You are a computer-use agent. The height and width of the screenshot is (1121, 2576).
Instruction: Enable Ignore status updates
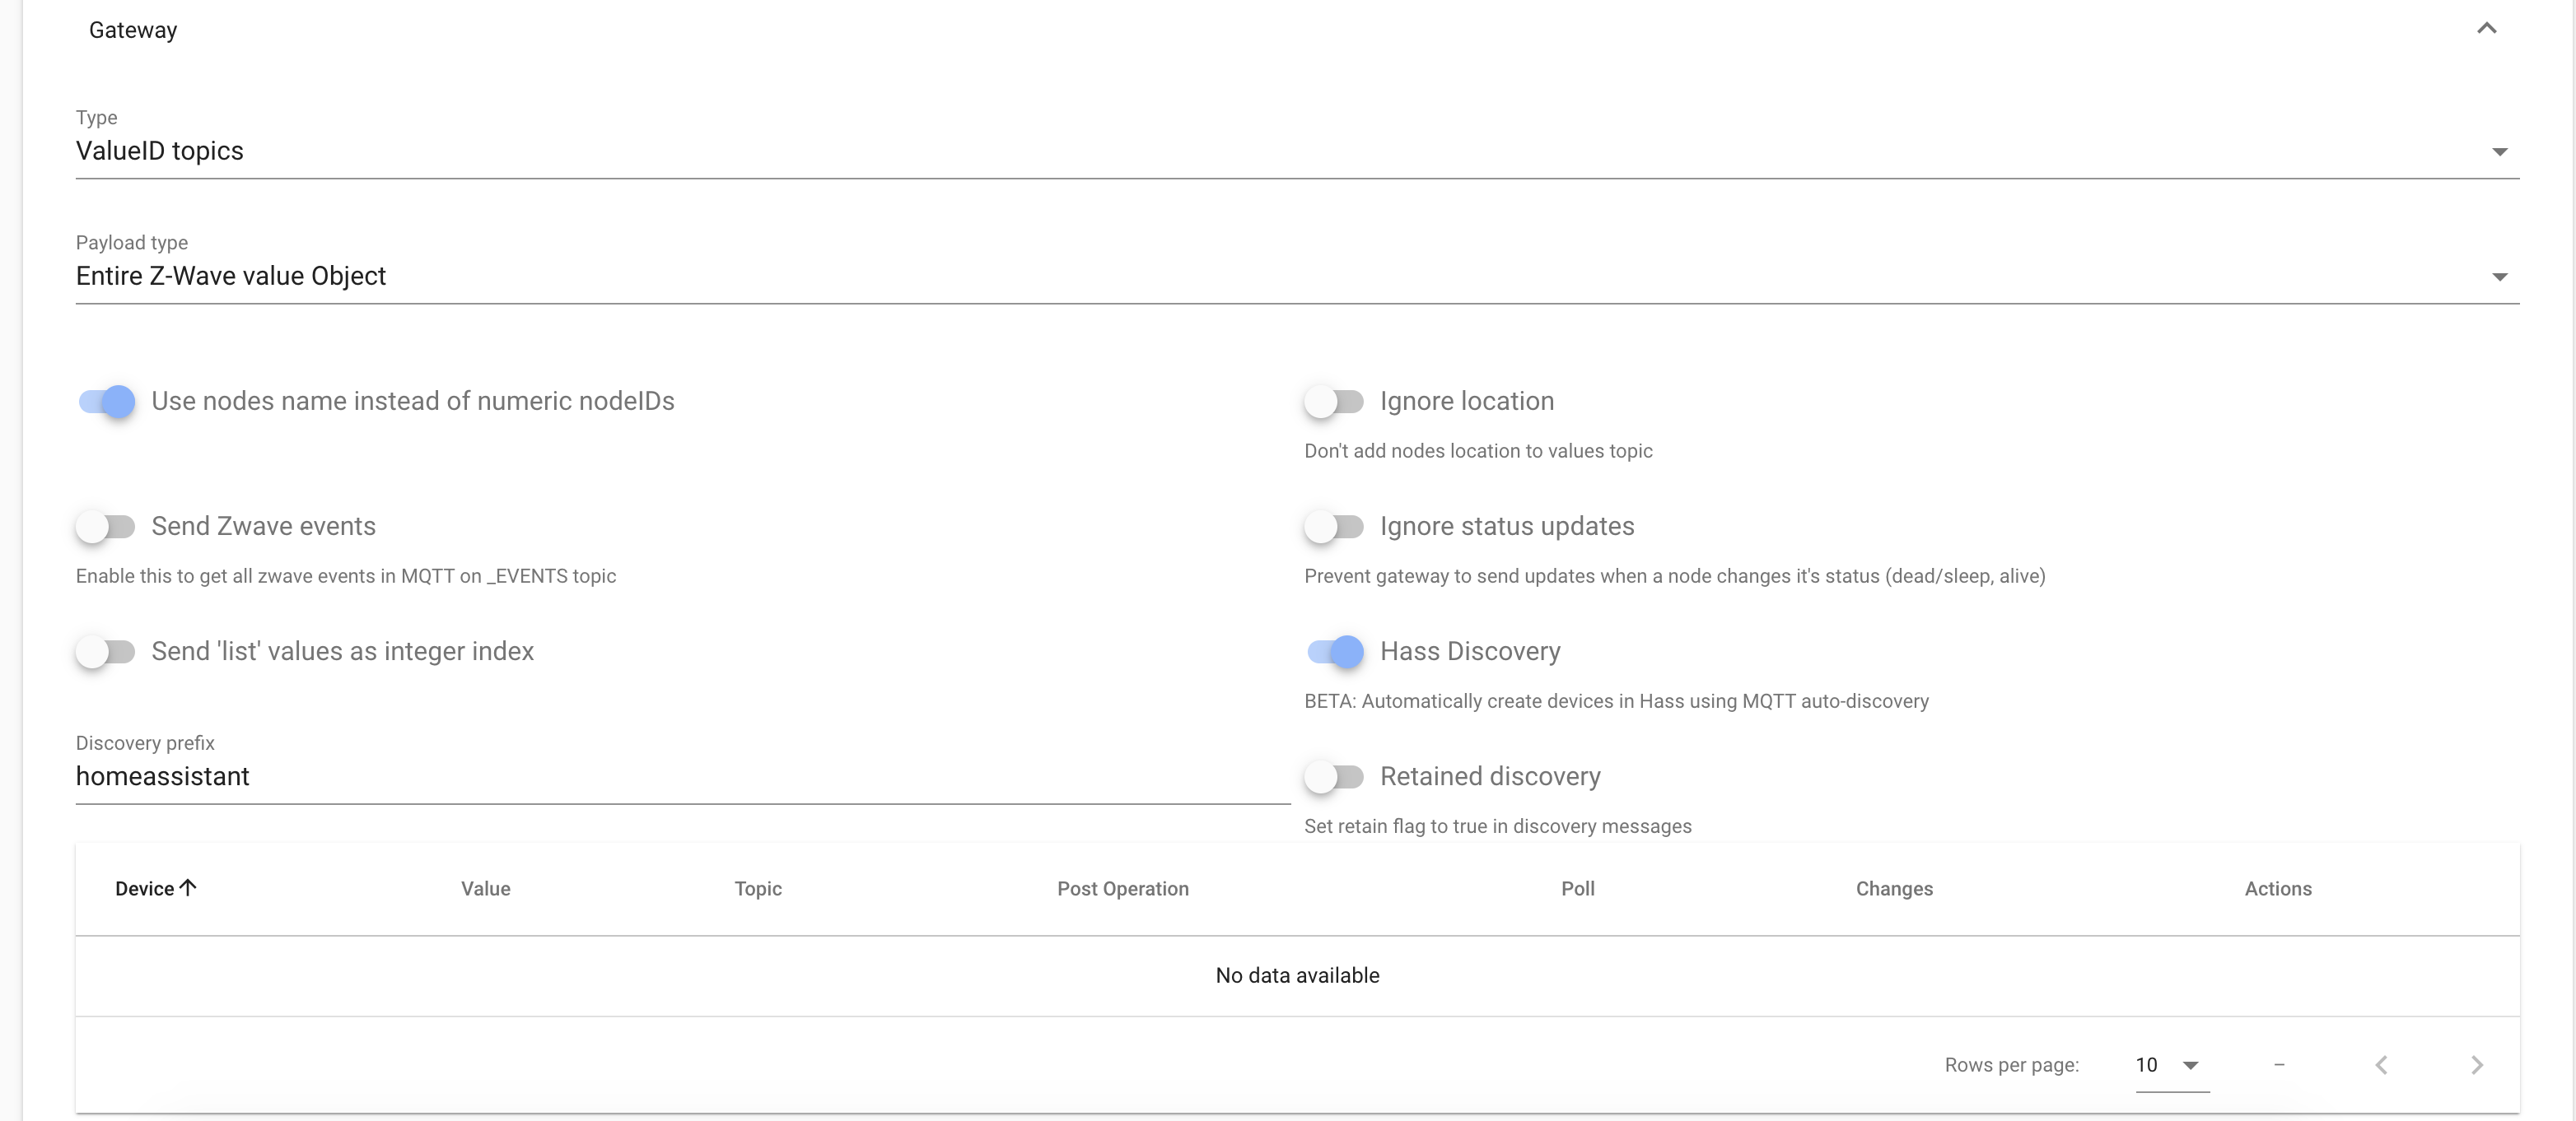[x=1335, y=527]
